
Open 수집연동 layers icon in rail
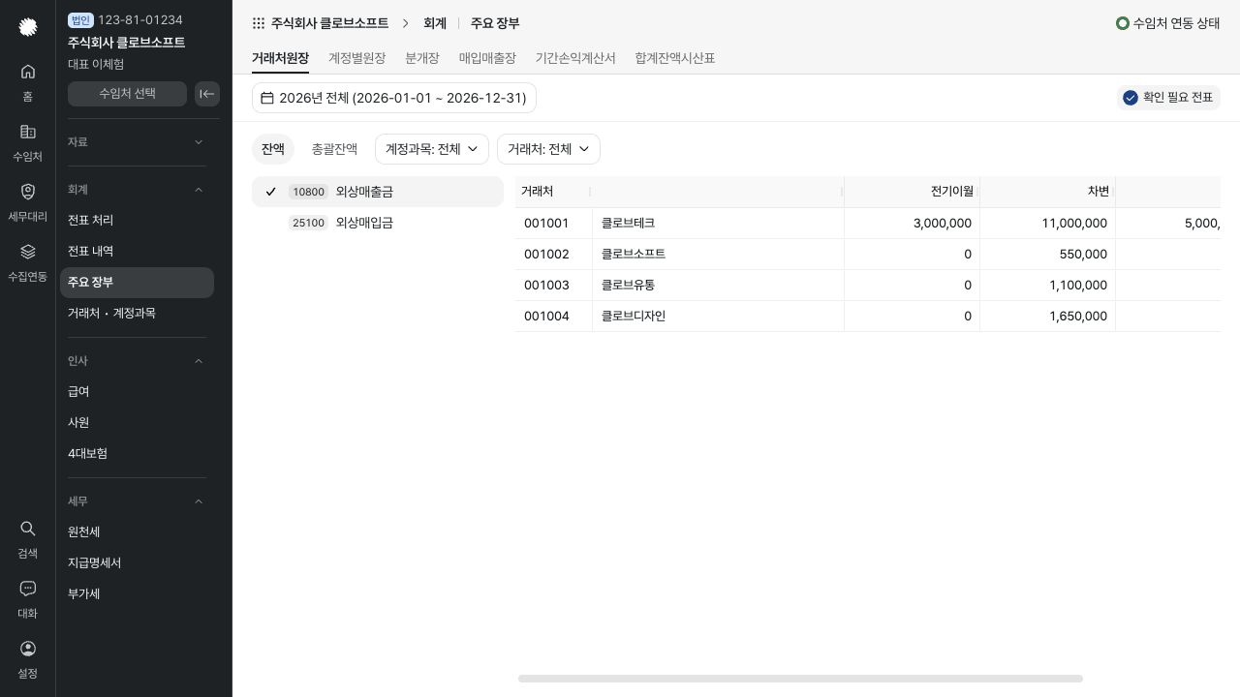(x=28, y=252)
